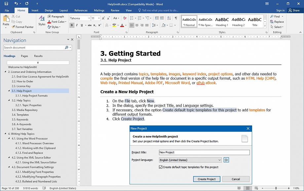This screenshot has width=304, height=191.
Task: Apply the bullets list icon
Action: (131, 18)
